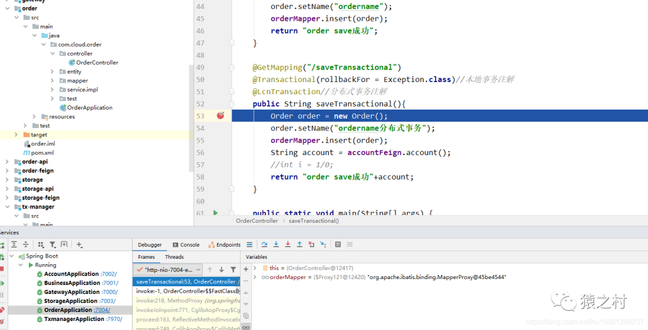Viewport: 648px width, 330px height.
Task: Click the next frame down arrow
Action: (221, 270)
